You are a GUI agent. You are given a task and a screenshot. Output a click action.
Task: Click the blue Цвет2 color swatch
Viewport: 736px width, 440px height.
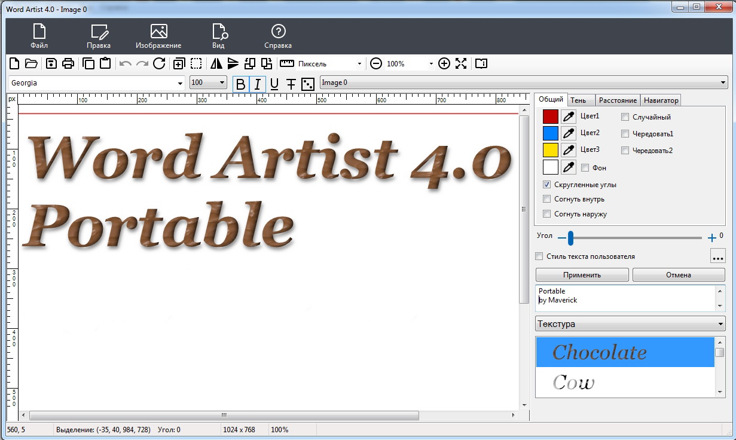pyautogui.click(x=550, y=133)
